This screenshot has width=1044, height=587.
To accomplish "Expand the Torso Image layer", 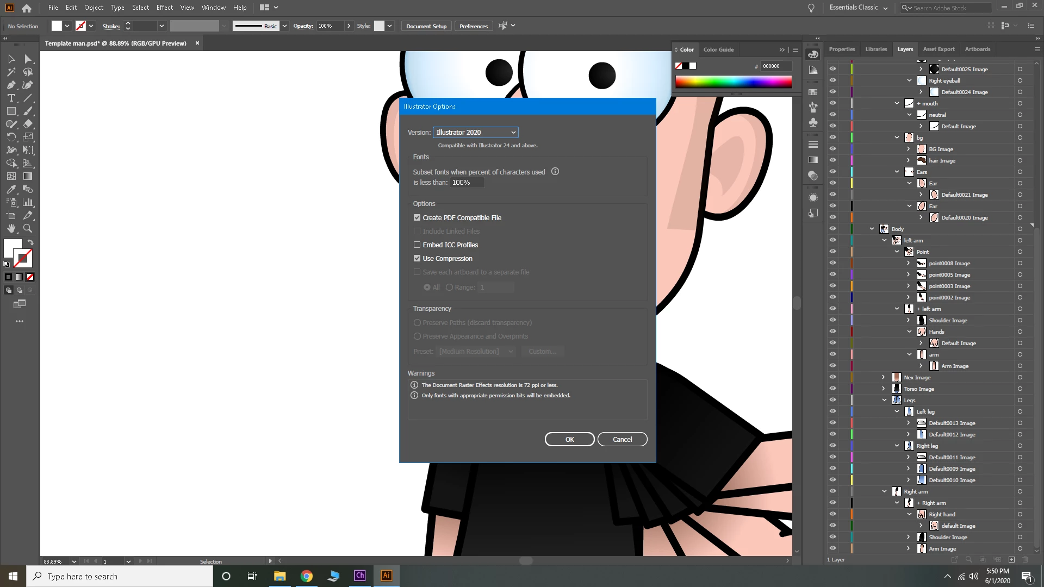I will click(x=883, y=389).
